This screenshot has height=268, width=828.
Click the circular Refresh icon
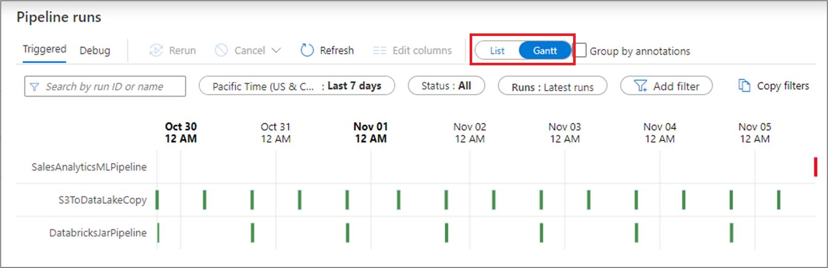click(x=307, y=50)
